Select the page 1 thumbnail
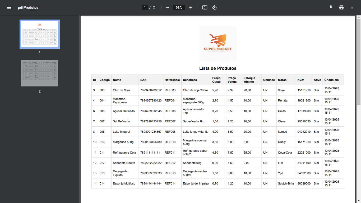The width and height of the screenshot is (361, 203). point(40,34)
